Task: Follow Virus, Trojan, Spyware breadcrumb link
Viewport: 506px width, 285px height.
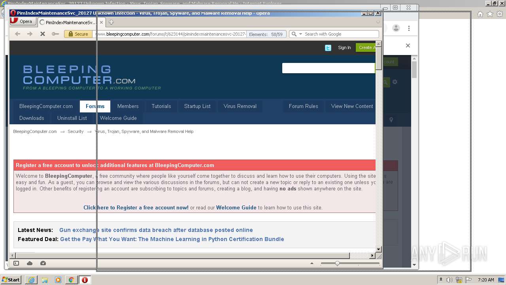Action: pos(144,131)
